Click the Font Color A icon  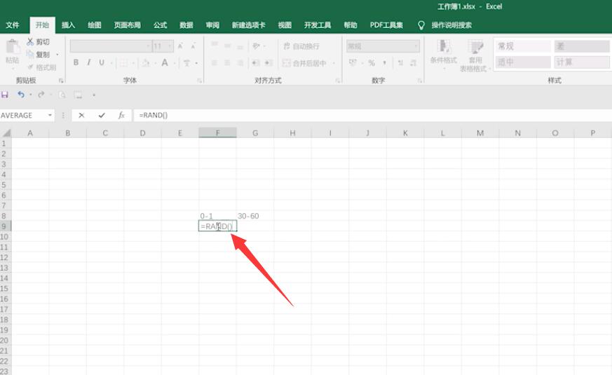point(165,62)
